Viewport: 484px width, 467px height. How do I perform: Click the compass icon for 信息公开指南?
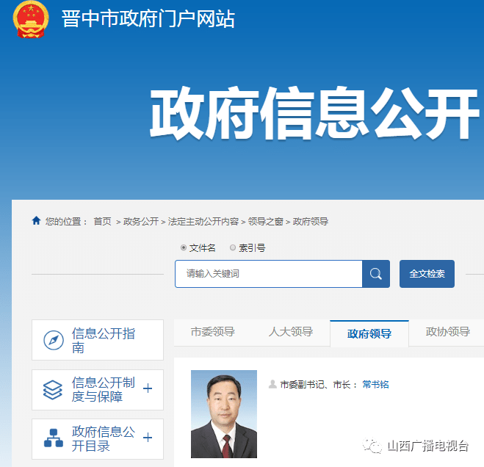(54, 340)
